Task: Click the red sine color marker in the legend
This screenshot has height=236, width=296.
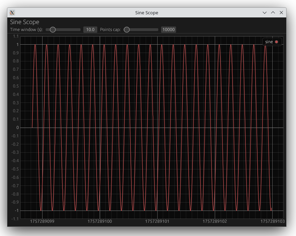Action: 276,41
